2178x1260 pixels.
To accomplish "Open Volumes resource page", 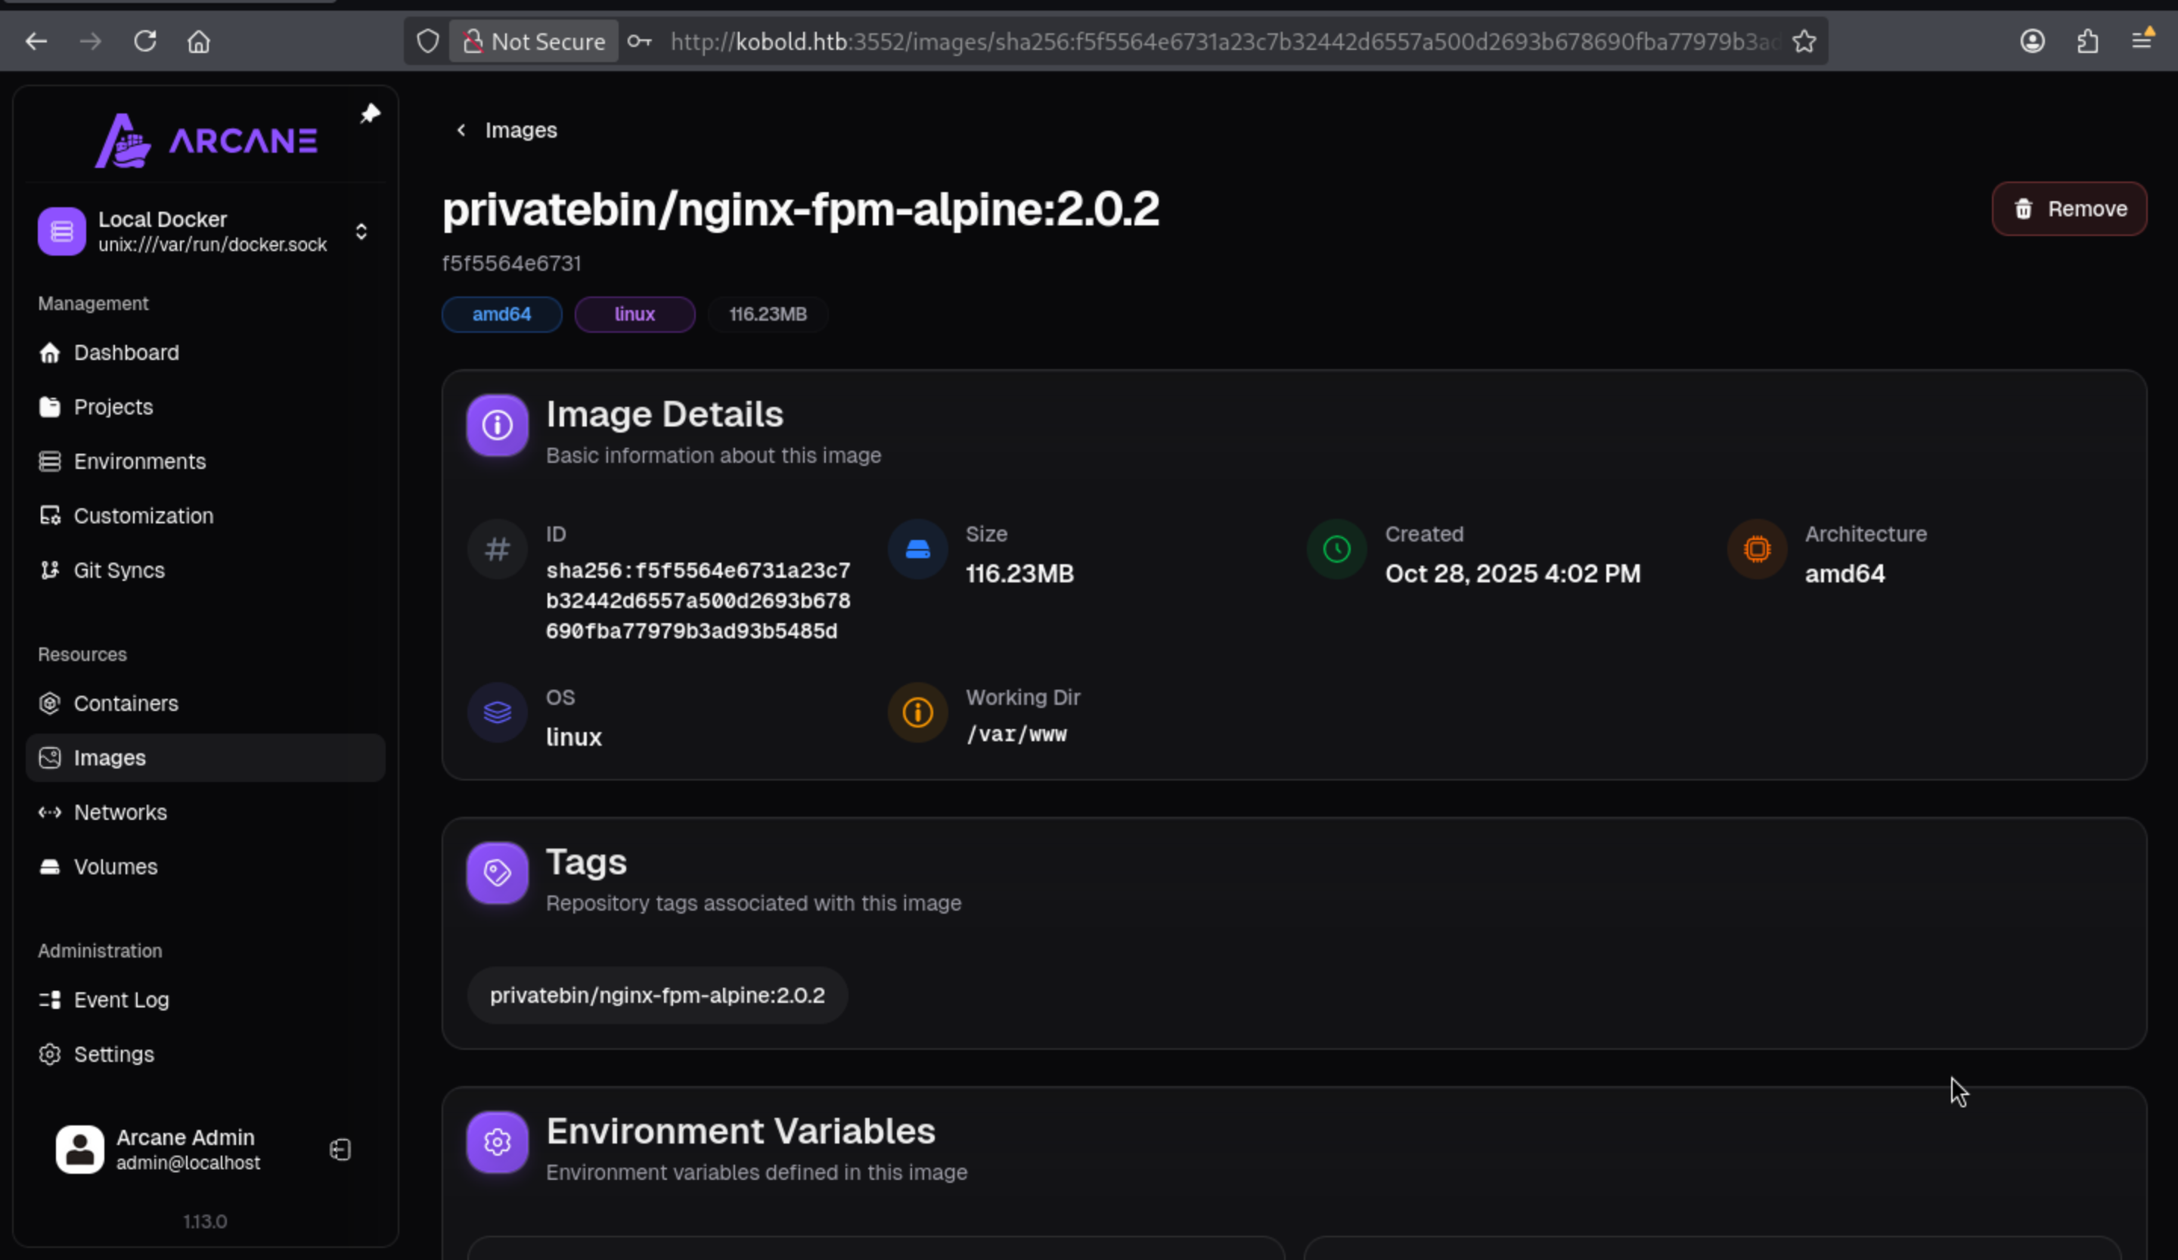I will coord(115,867).
